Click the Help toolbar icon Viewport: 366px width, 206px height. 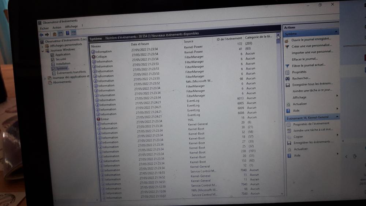[x=67, y=33]
